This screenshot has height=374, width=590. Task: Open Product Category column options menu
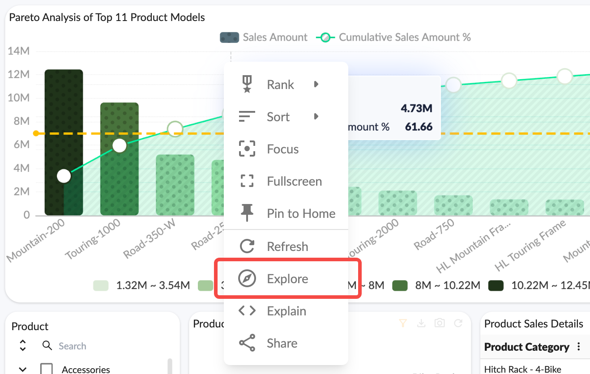coord(579,347)
